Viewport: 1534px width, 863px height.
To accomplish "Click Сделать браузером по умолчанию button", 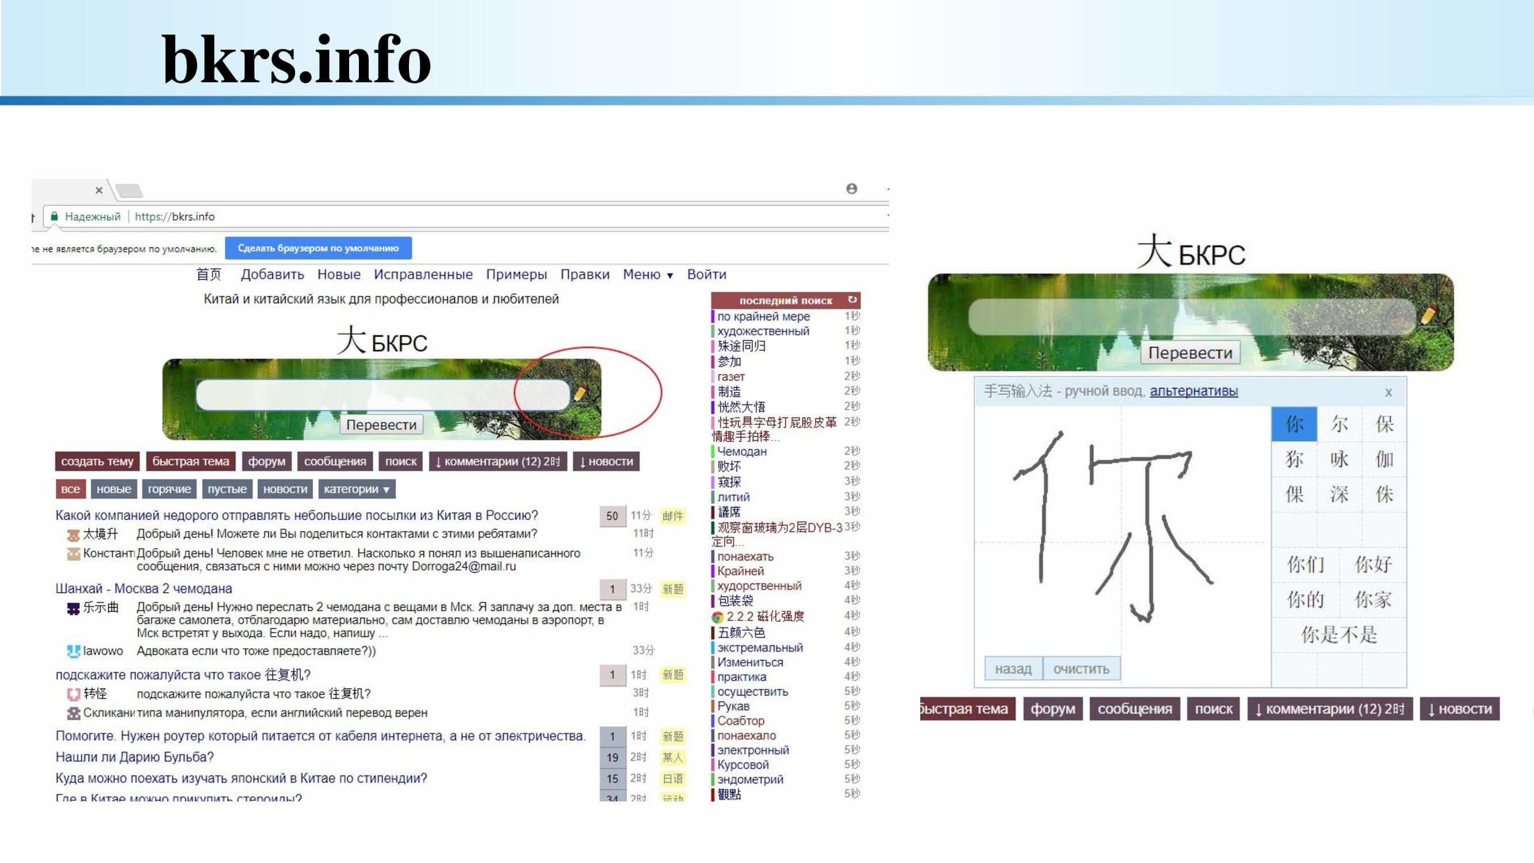I will click(318, 249).
